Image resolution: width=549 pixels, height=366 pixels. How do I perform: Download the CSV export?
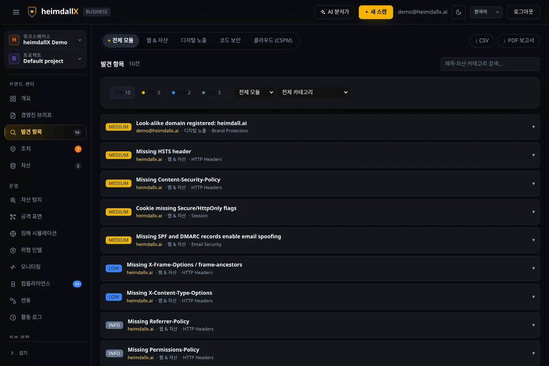pos(482,41)
